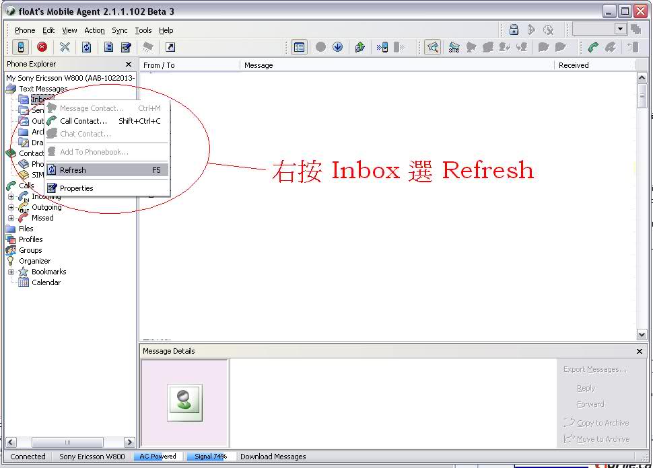Open the Phone menu
The height and width of the screenshot is (468, 653).
click(25, 30)
